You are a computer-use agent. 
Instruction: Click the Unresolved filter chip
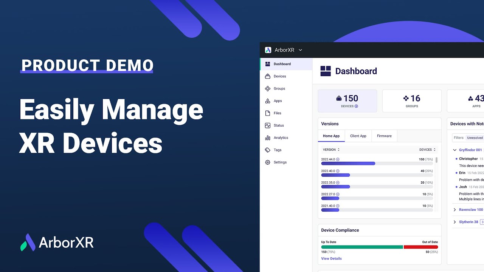point(475,138)
